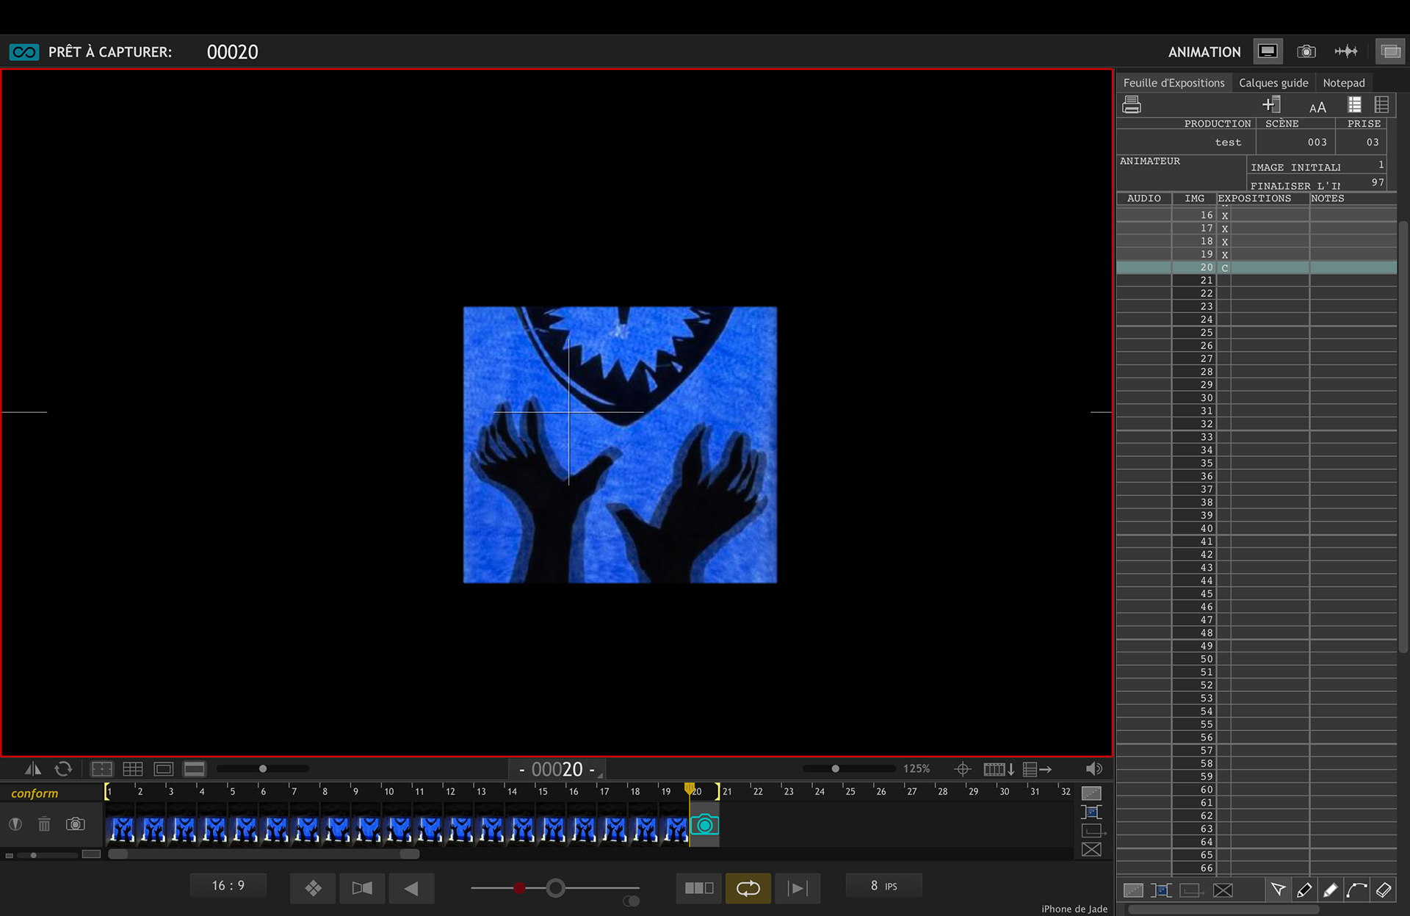1410x916 pixels.
Task: Open the 8 IPS frame rate menu
Action: tap(883, 886)
